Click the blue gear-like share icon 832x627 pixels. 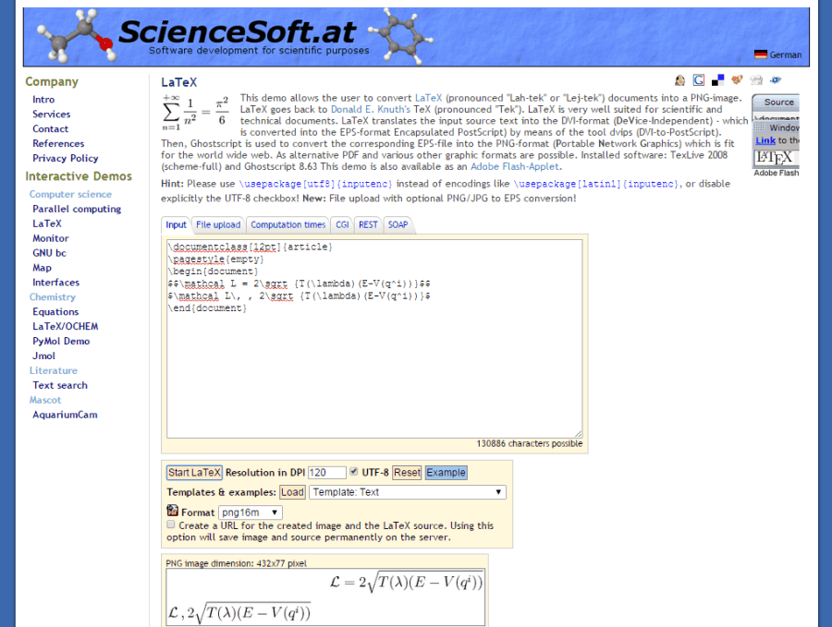point(776,80)
